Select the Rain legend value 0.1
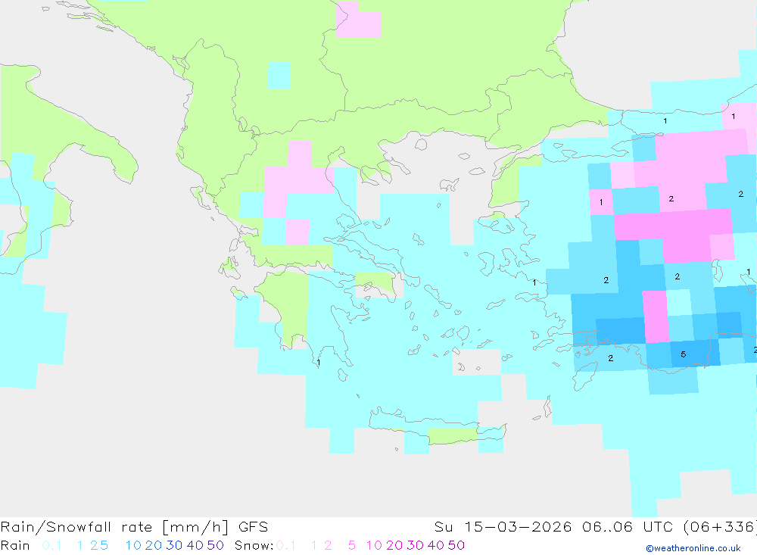The image size is (757, 555). pyautogui.click(x=51, y=545)
